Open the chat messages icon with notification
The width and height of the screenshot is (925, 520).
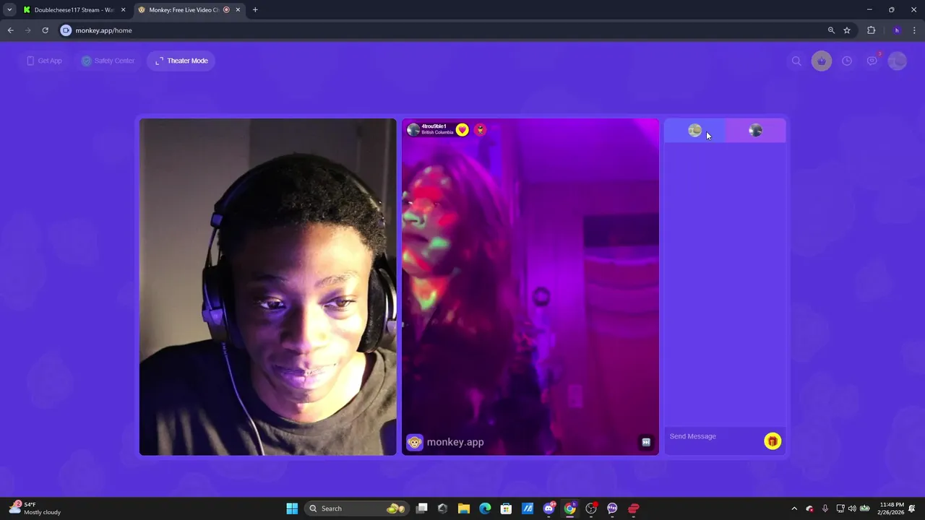[x=872, y=61]
